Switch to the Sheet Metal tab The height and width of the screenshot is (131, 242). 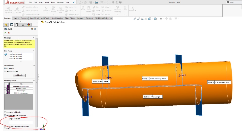pyautogui.click(x=34, y=18)
